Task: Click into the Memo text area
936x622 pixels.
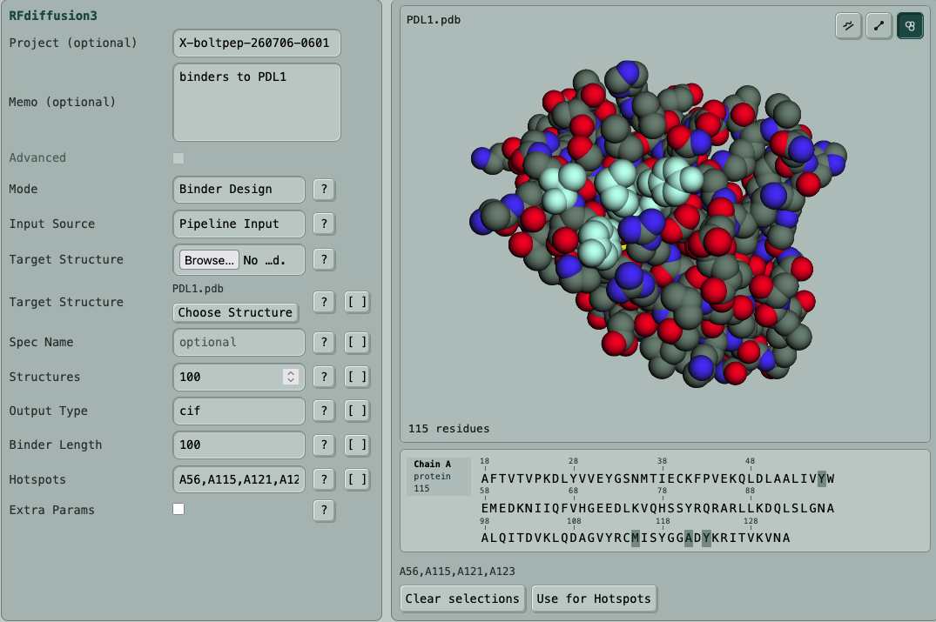Action: (257, 103)
